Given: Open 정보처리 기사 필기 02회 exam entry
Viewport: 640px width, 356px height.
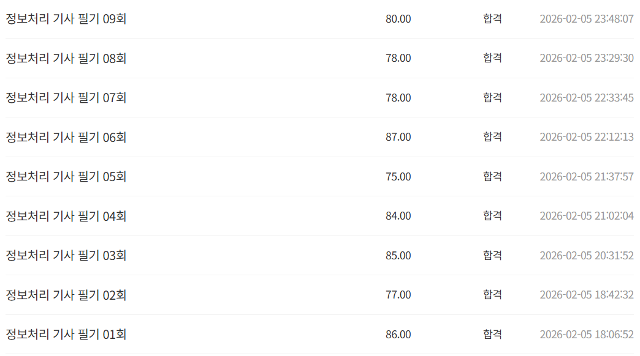Looking at the screenshot, I should pyautogui.click(x=66, y=295).
